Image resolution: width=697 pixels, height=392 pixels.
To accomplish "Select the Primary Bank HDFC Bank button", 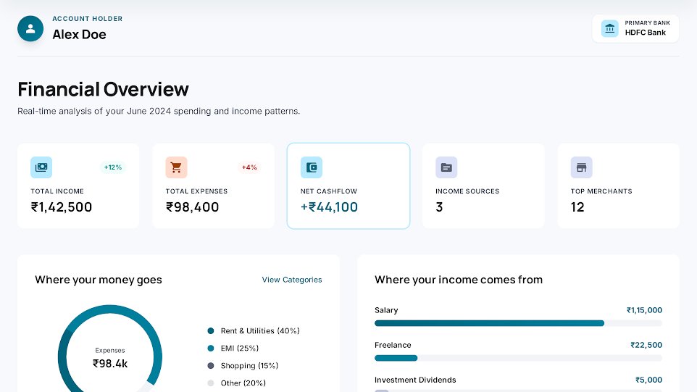I will (635, 29).
